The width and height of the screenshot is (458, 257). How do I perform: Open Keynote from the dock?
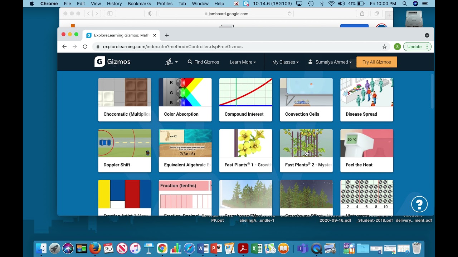point(148,248)
